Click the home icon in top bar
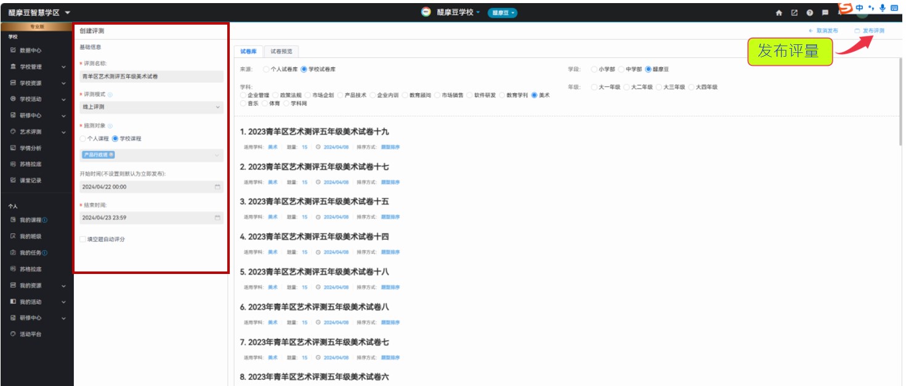Viewport: 906px width, 386px height. click(x=779, y=13)
